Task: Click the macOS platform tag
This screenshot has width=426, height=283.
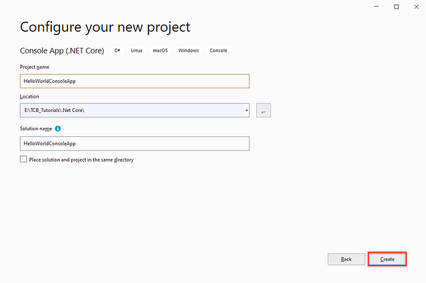Action: 160,51
